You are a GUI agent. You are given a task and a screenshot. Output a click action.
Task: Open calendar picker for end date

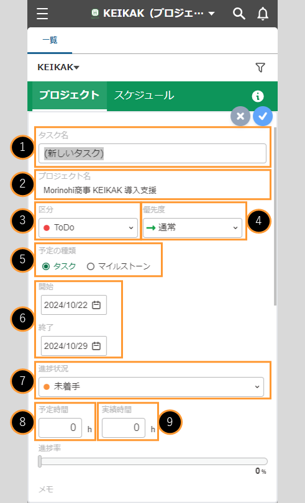point(96,346)
